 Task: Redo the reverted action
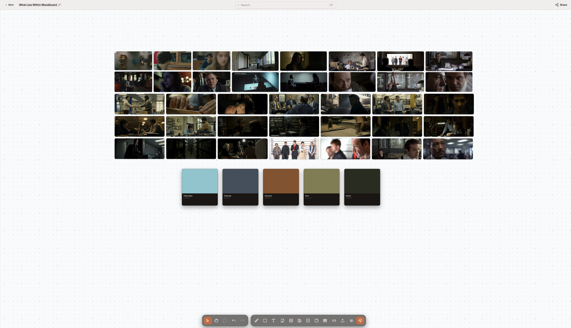(242, 321)
